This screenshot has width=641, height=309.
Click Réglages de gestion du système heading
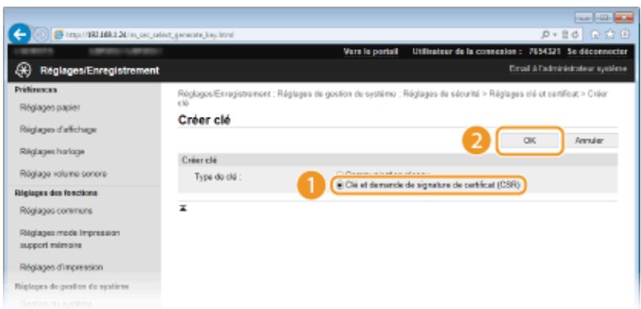pos(72,286)
